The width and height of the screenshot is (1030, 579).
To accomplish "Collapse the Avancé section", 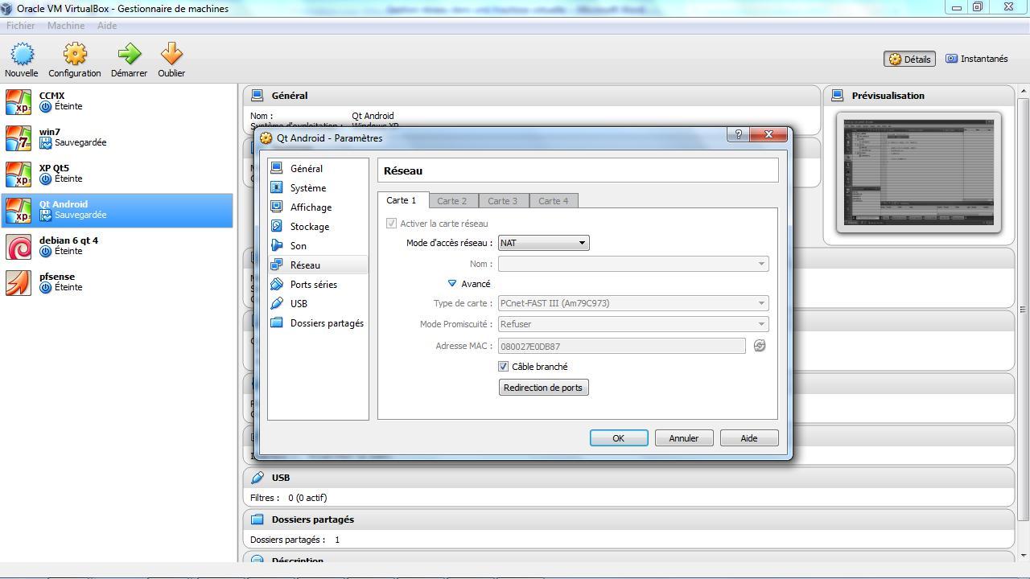I will tap(452, 284).
